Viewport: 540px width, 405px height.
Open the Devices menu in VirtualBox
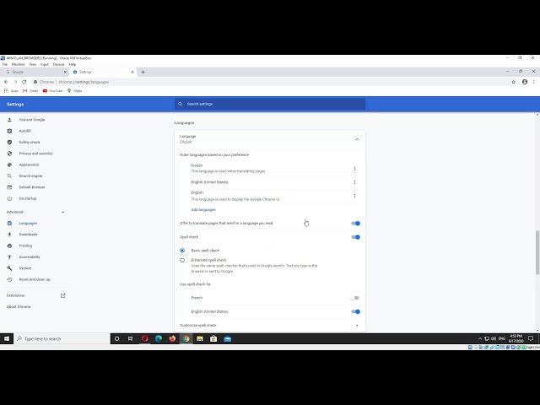(x=58, y=64)
